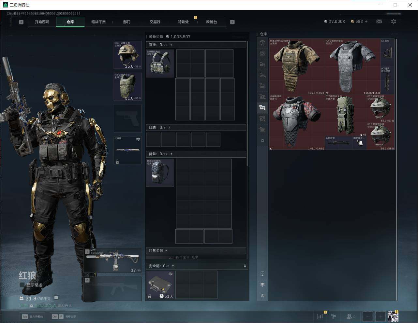Select the GT5 helmet showing 57.0/57.0
This screenshot has height=323, width=418.
[x=381, y=109]
